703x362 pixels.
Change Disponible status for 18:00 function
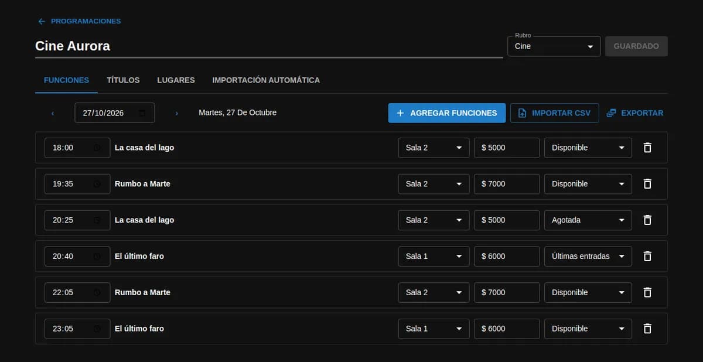pyautogui.click(x=588, y=148)
